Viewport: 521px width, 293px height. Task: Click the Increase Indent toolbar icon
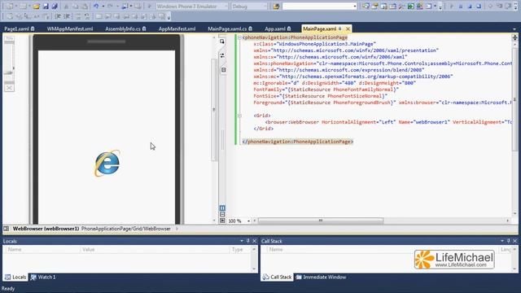[x=67, y=16]
